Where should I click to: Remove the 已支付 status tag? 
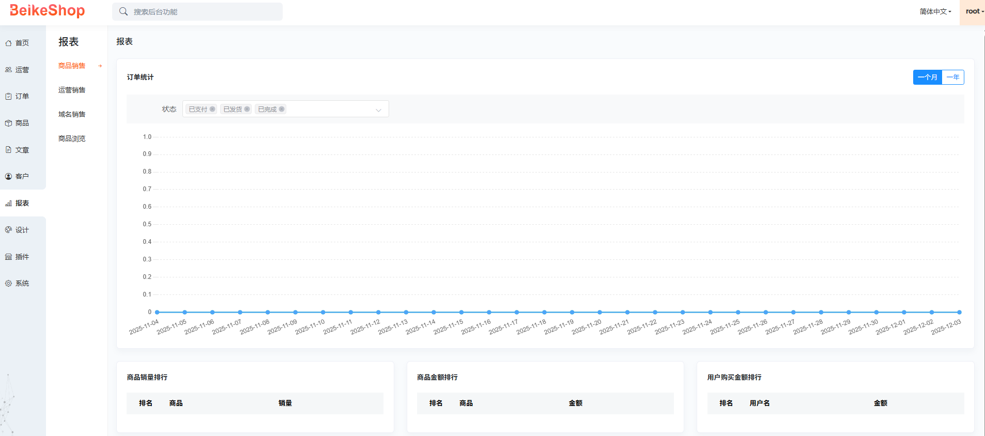[x=212, y=109]
